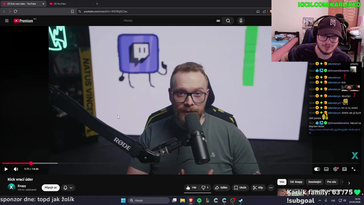Viewport: 364px width, 205px height.
Task: Select the Od: Xnapy chip
Action: click(x=296, y=182)
